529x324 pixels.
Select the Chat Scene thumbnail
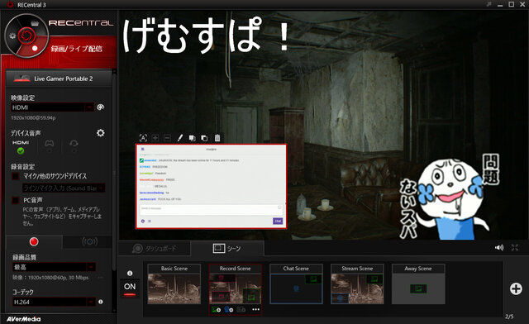[x=296, y=284]
